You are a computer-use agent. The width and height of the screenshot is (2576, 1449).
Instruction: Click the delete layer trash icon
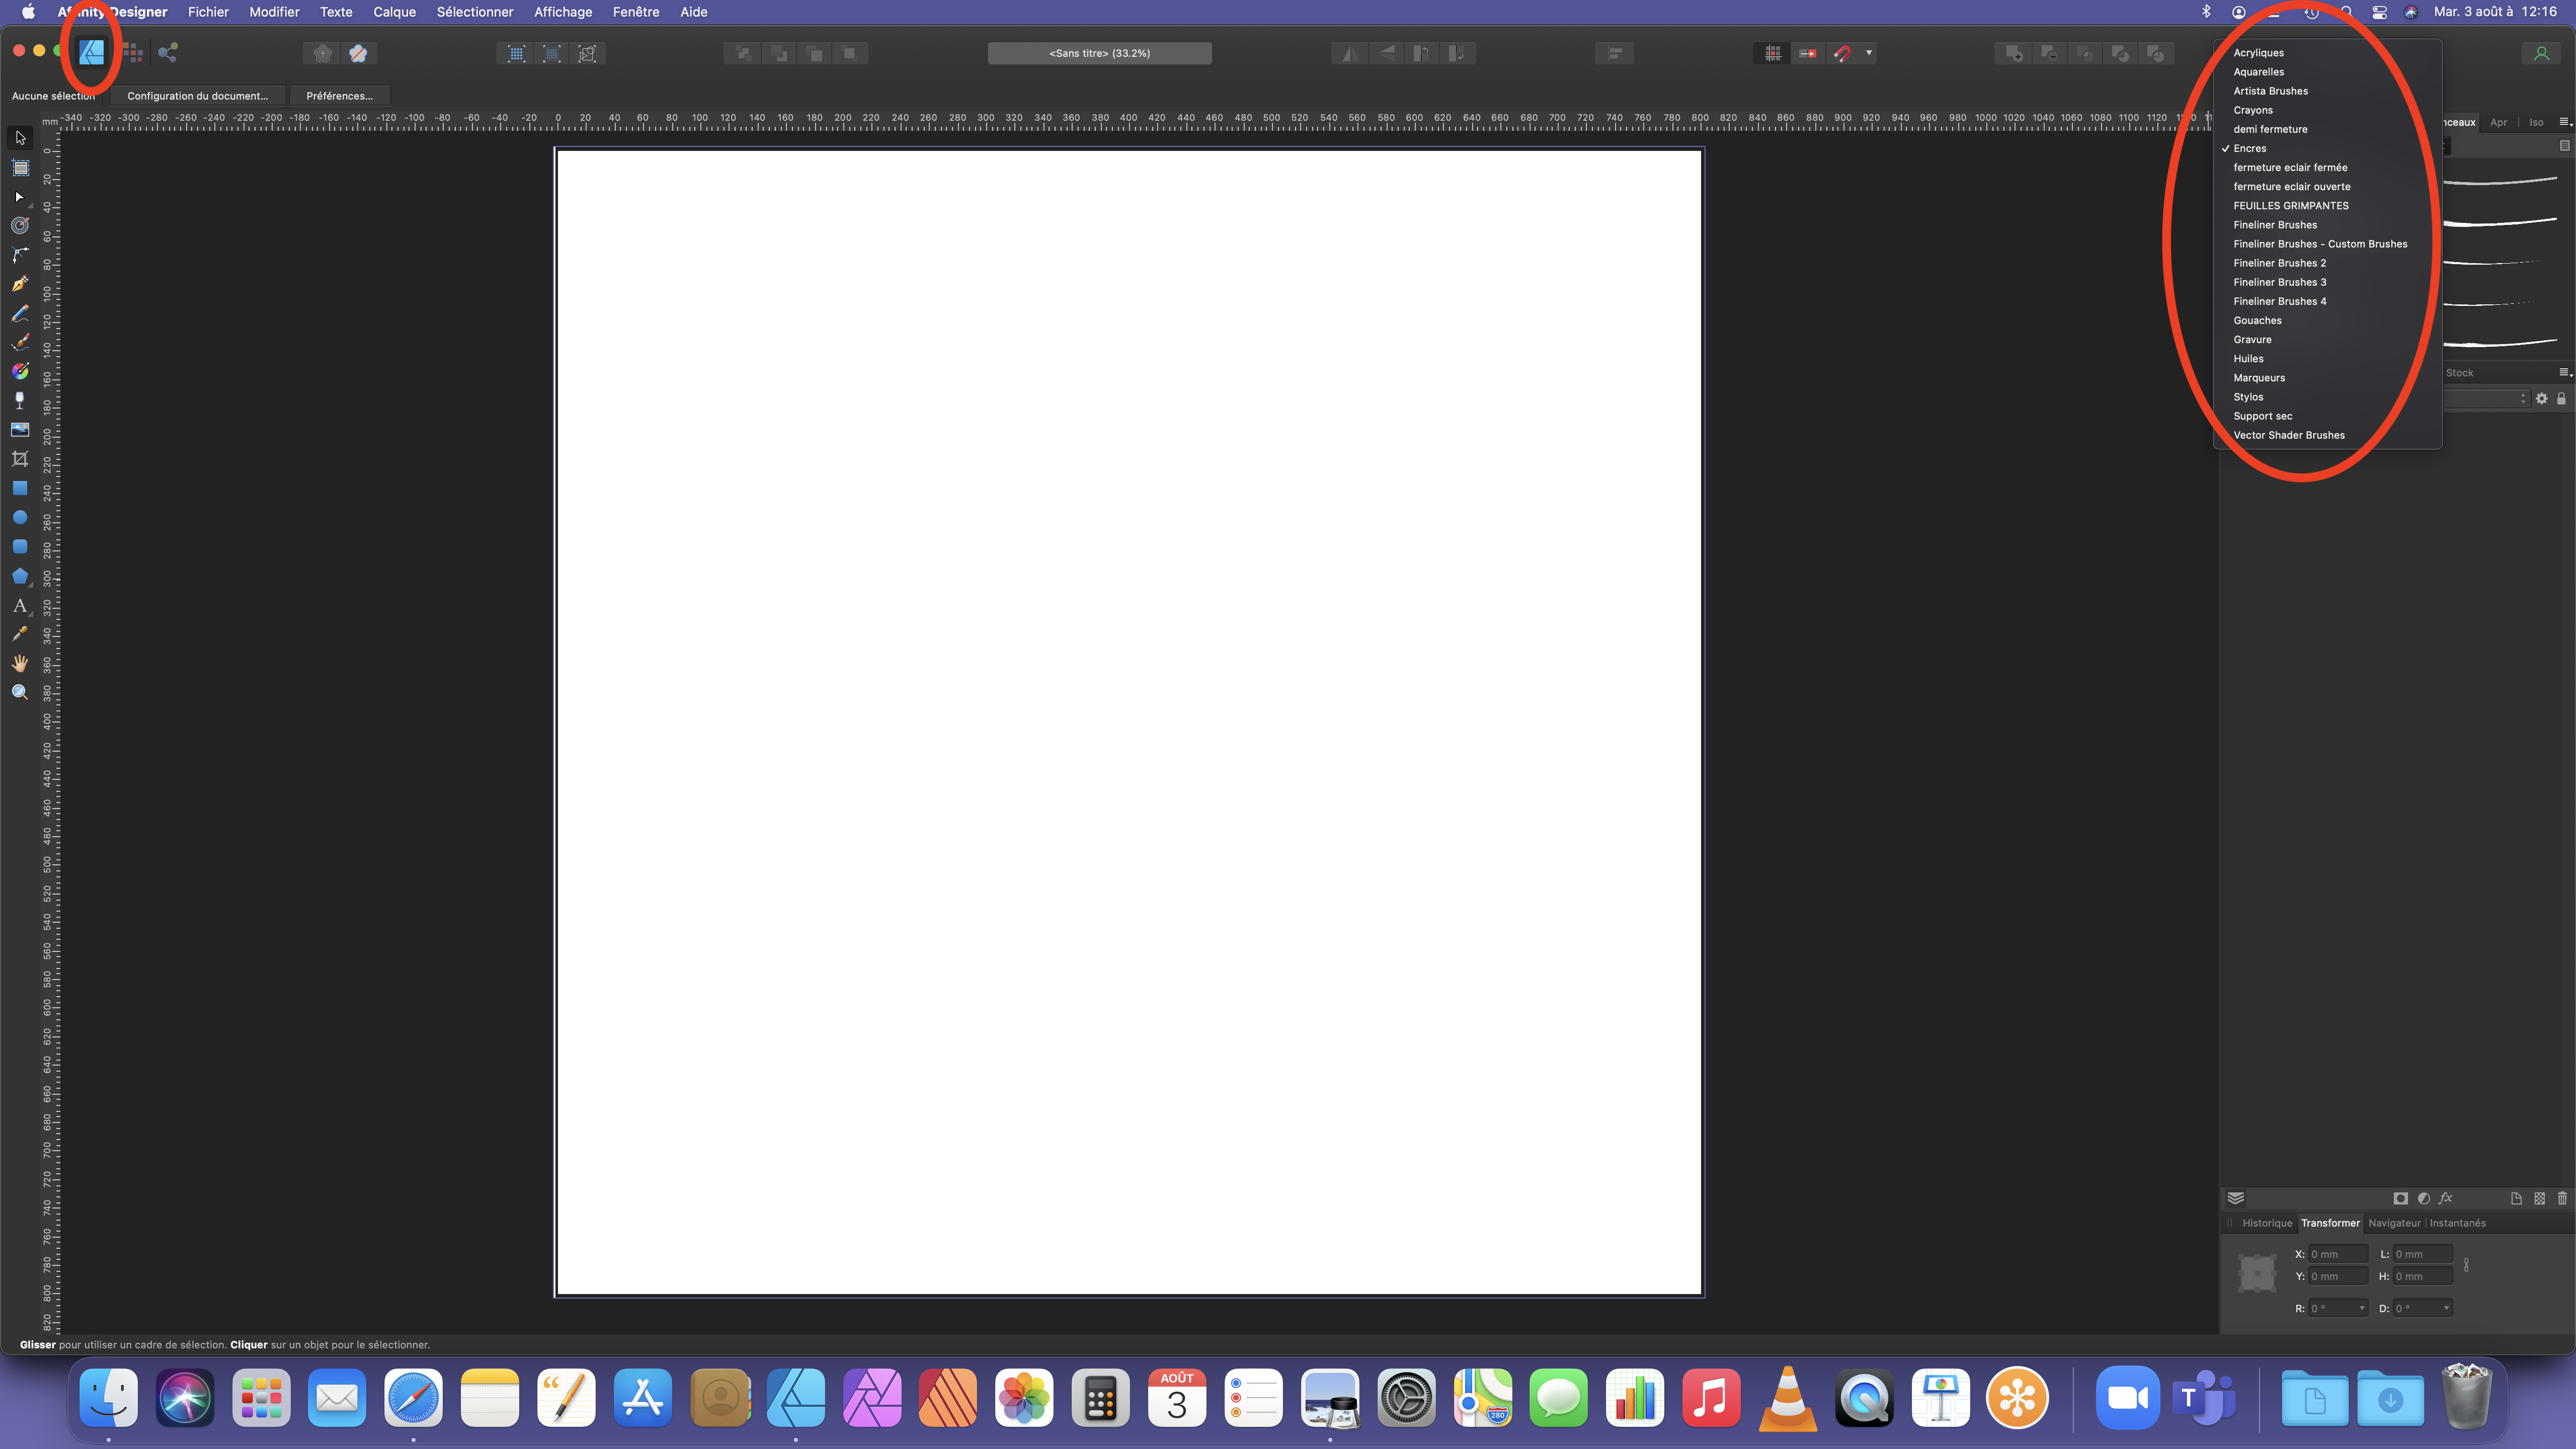[2562, 1198]
